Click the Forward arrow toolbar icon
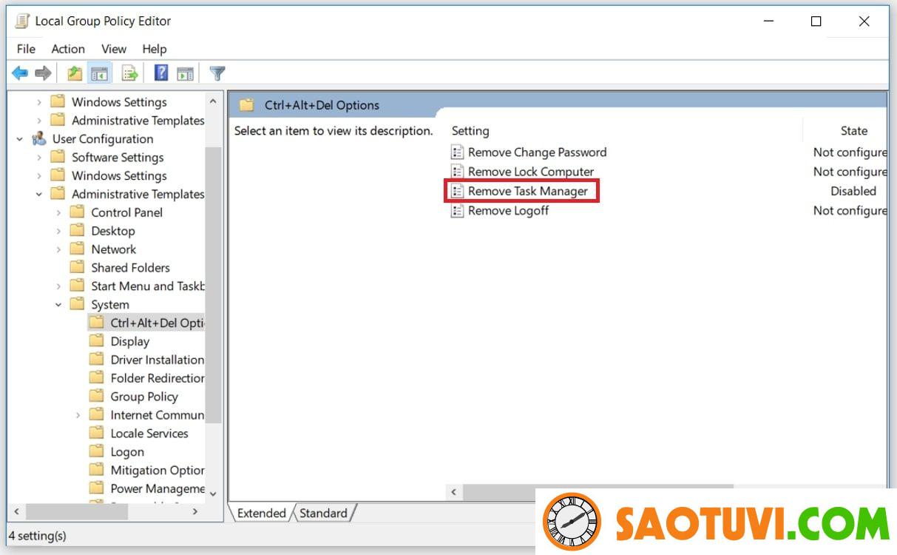897x555 pixels. 43,73
